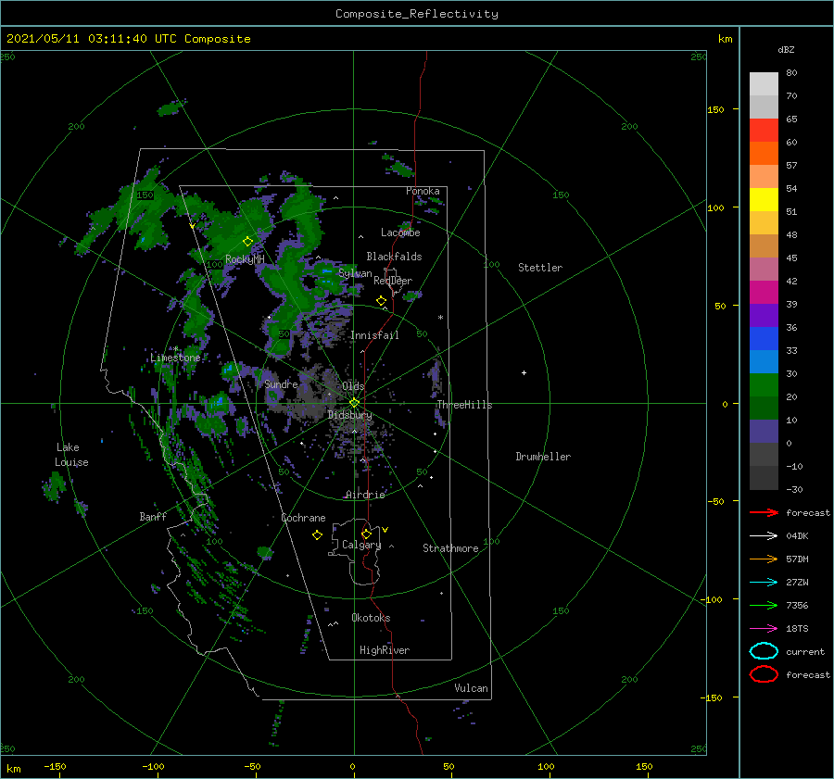Select the orange 57DM arrow legend entry
Viewport: 834px width, 779px height.
click(764, 559)
